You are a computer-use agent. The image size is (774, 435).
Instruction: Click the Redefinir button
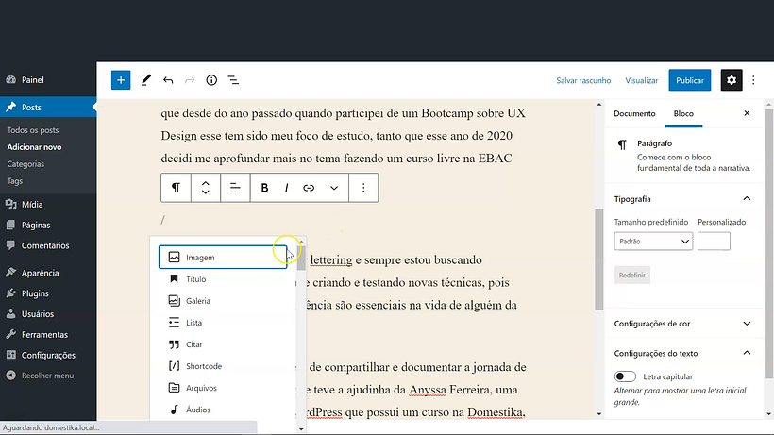[x=631, y=275]
